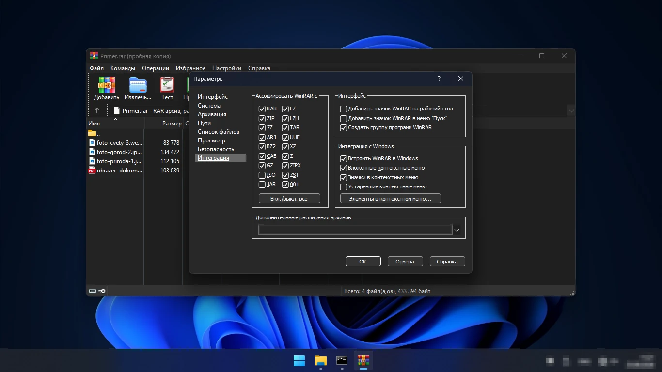
Task: Enable the ISO association checkbox
Action: point(262,175)
